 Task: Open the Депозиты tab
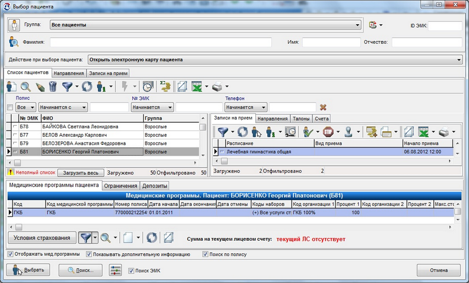pyautogui.click(x=155, y=186)
